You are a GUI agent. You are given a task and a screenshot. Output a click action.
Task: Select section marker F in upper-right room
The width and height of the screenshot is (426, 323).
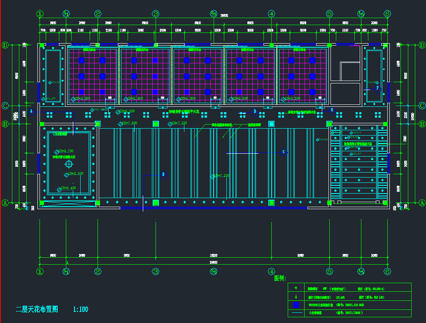377,88
